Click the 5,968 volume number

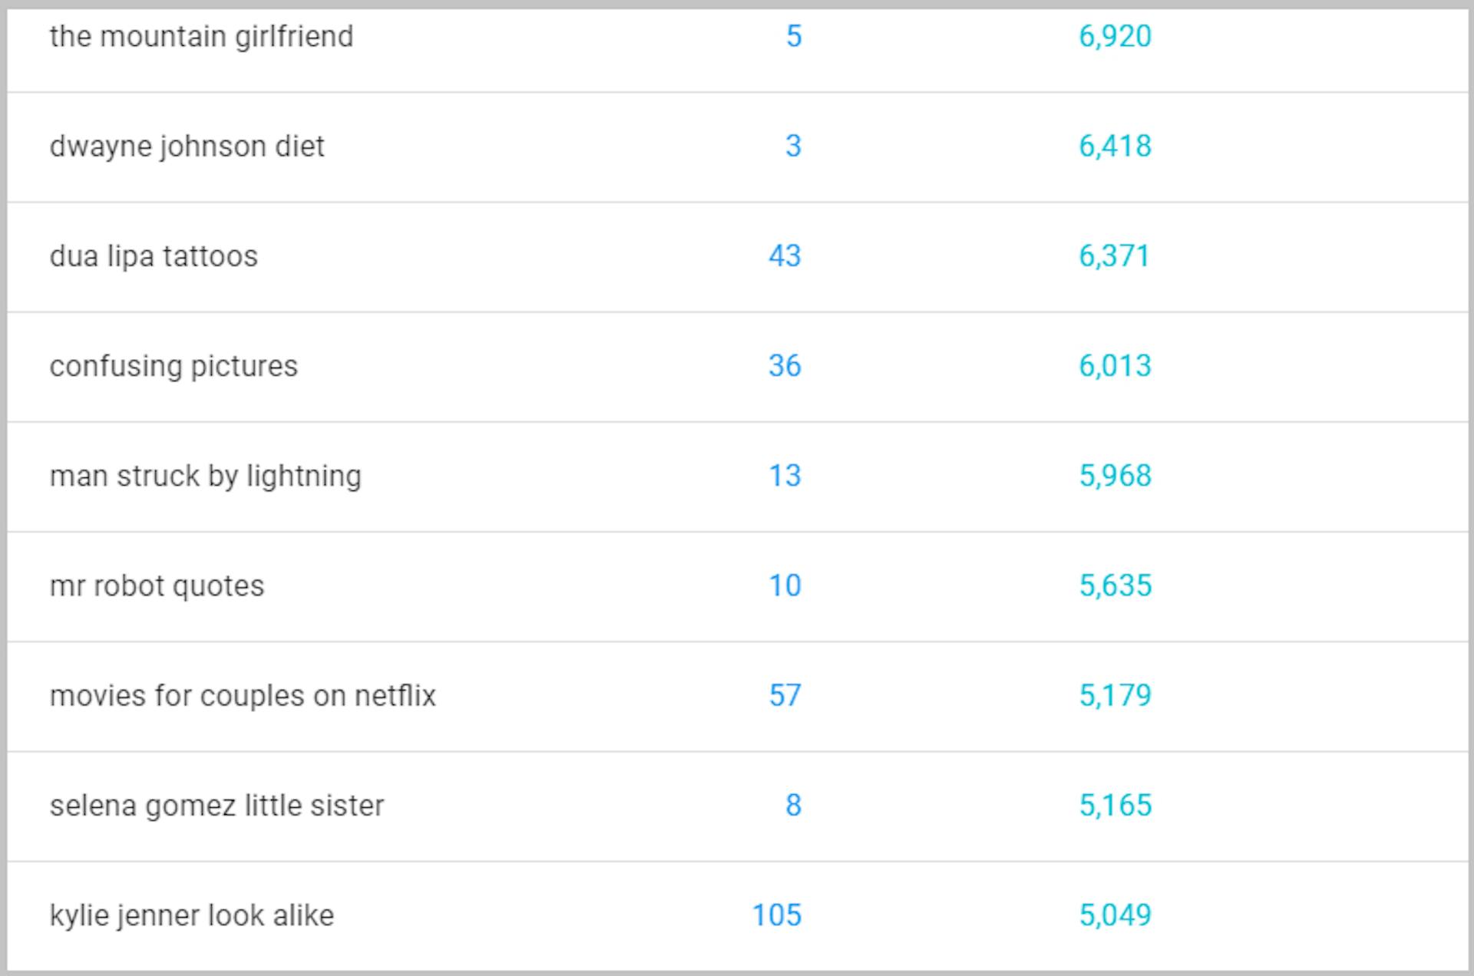1115,476
